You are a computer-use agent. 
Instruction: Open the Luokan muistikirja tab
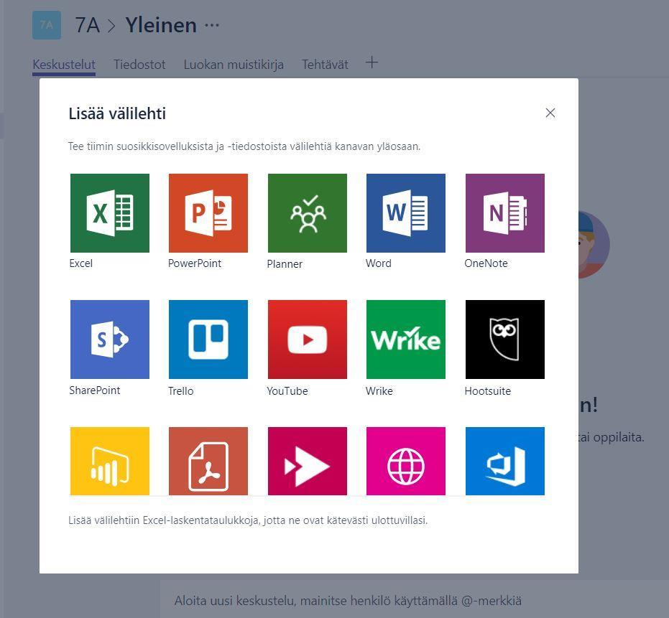tap(234, 65)
